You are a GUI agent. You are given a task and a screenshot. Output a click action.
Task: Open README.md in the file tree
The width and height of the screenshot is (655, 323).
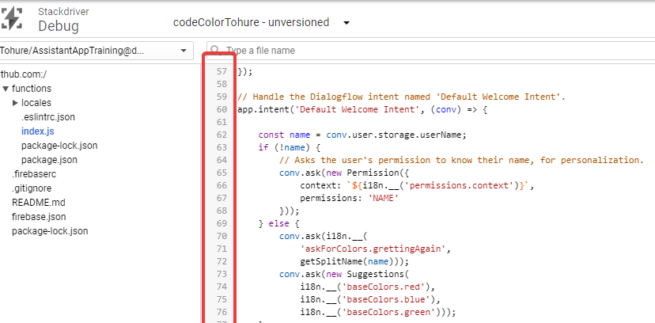click(x=39, y=203)
